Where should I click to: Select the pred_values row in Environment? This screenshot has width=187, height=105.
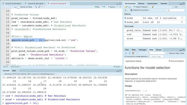point(155,30)
